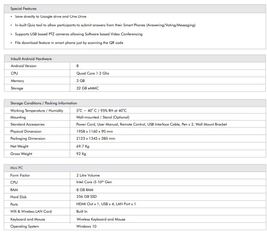Click the Windows 10 operating system value
Viewport: 267px width, 237px height.
tap(86, 226)
